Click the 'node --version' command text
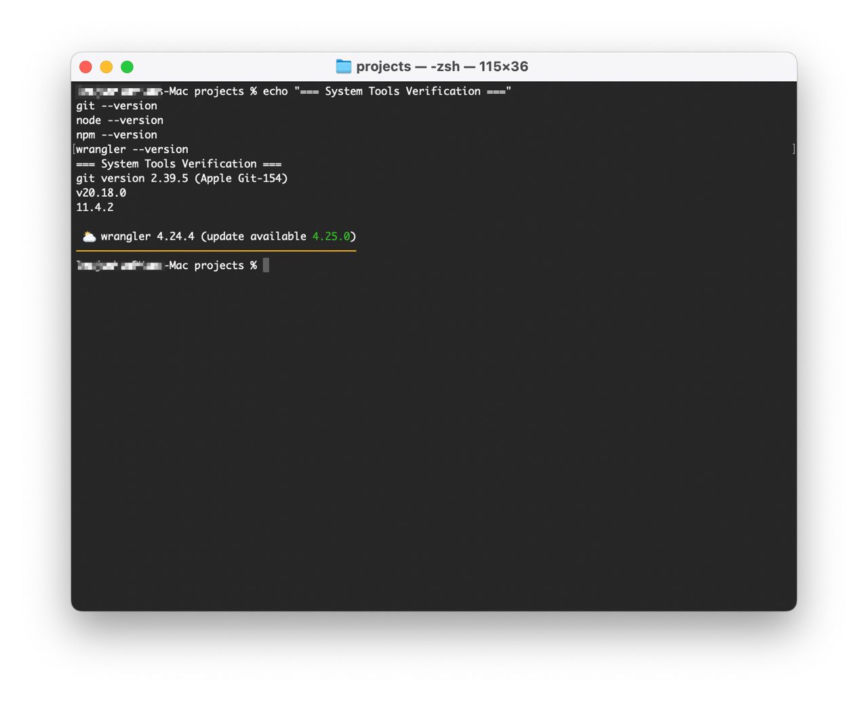Image resolution: width=868 pixels, height=701 pixels. (x=119, y=120)
